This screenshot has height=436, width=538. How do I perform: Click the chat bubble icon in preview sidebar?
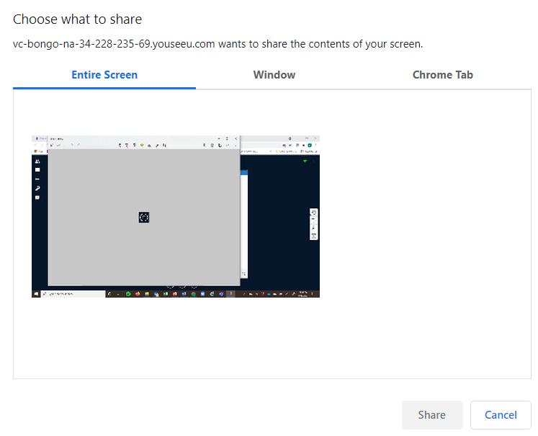point(37,197)
